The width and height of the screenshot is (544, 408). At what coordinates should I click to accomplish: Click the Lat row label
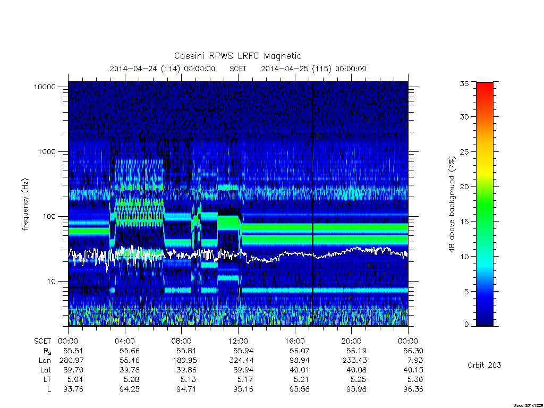45,370
